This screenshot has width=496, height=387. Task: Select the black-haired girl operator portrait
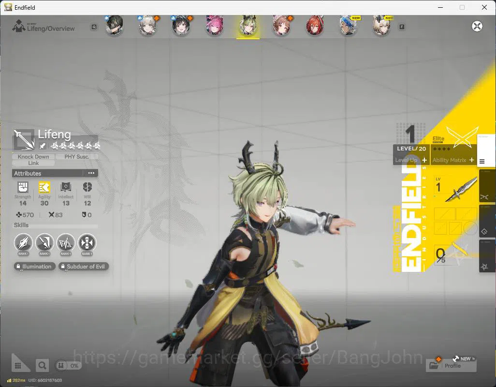[x=181, y=25]
